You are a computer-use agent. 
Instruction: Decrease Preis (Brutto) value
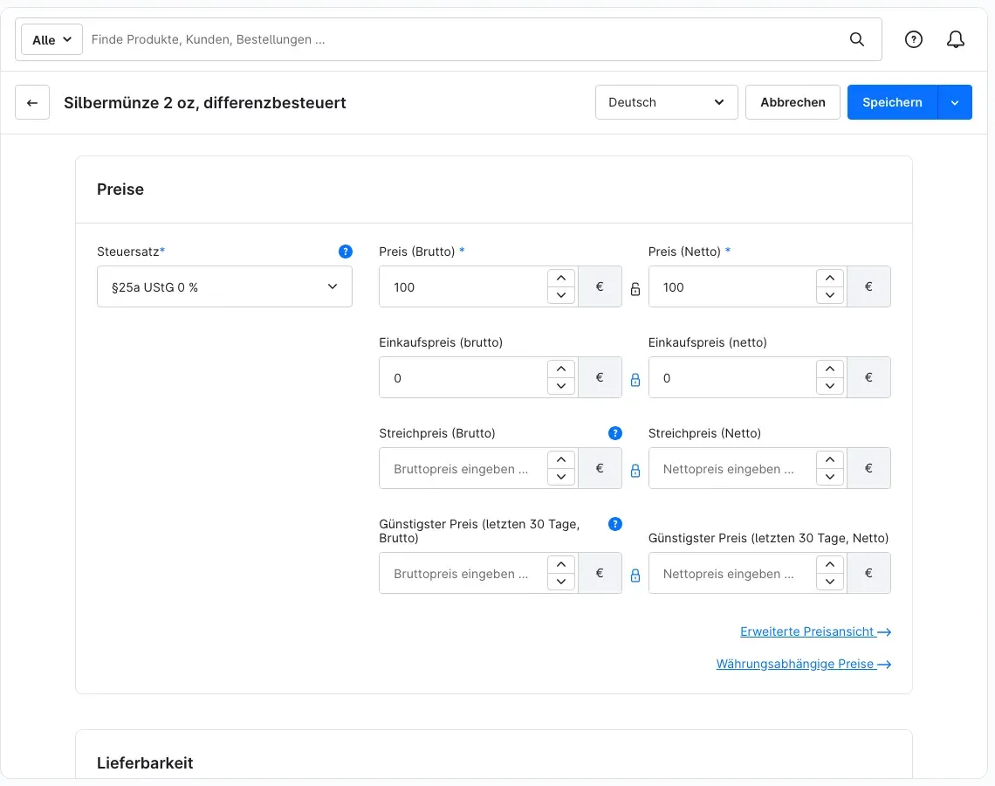click(561, 295)
